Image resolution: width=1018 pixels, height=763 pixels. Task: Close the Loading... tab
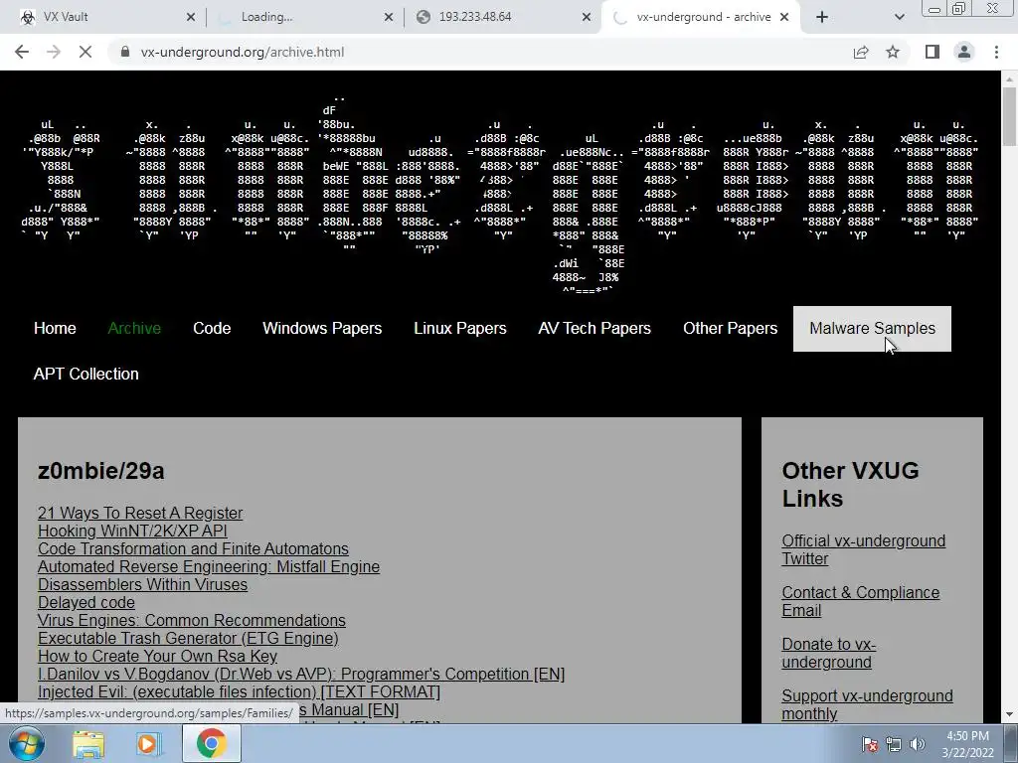(x=389, y=17)
